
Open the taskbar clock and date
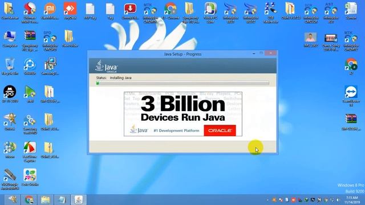[x=352, y=200]
